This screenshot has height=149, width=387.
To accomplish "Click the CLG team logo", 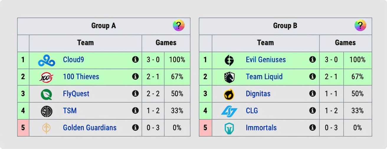I will tap(229, 111).
